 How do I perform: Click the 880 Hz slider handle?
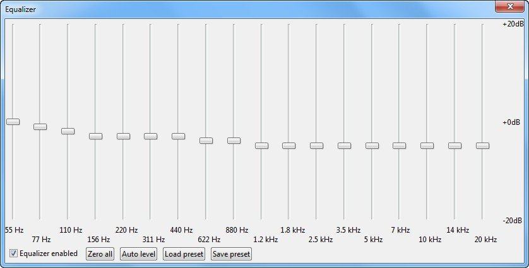coord(234,141)
